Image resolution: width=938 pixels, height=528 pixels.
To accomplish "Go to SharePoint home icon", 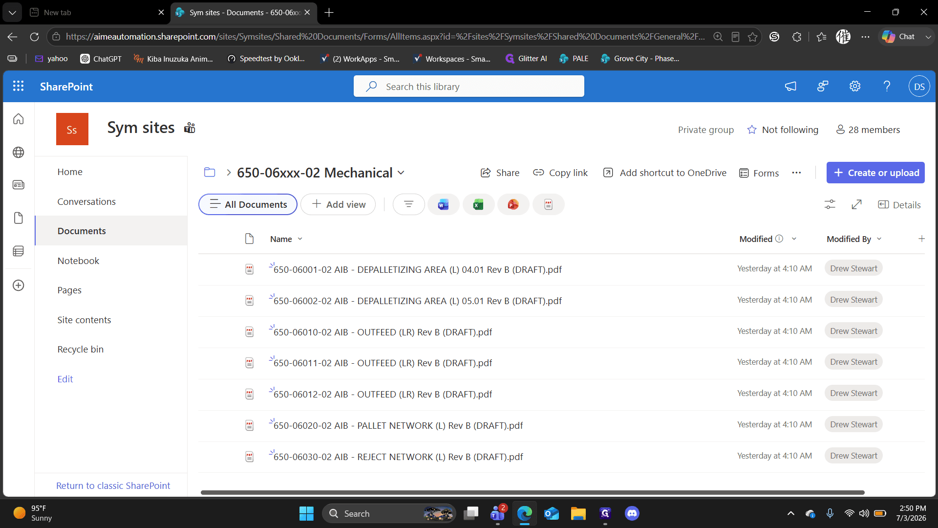I will (19, 119).
